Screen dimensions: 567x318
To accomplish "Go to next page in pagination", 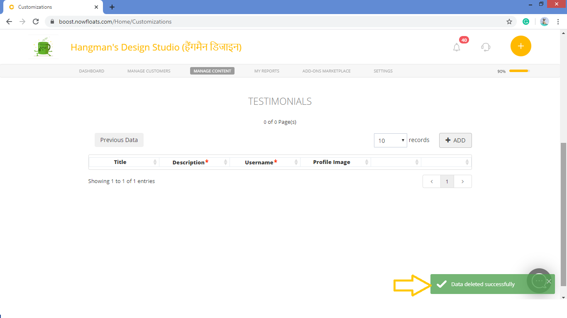I will [463, 181].
